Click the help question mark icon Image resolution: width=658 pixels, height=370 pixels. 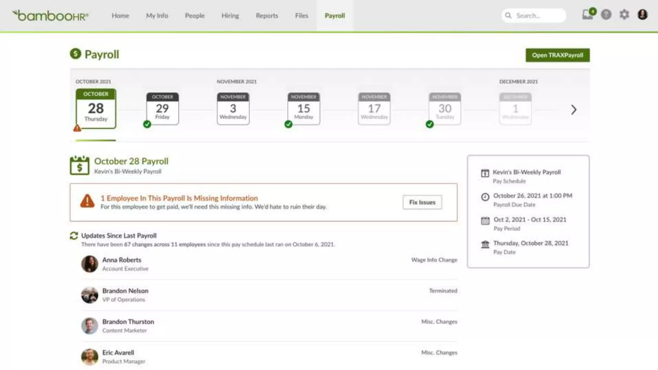tap(606, 15)
